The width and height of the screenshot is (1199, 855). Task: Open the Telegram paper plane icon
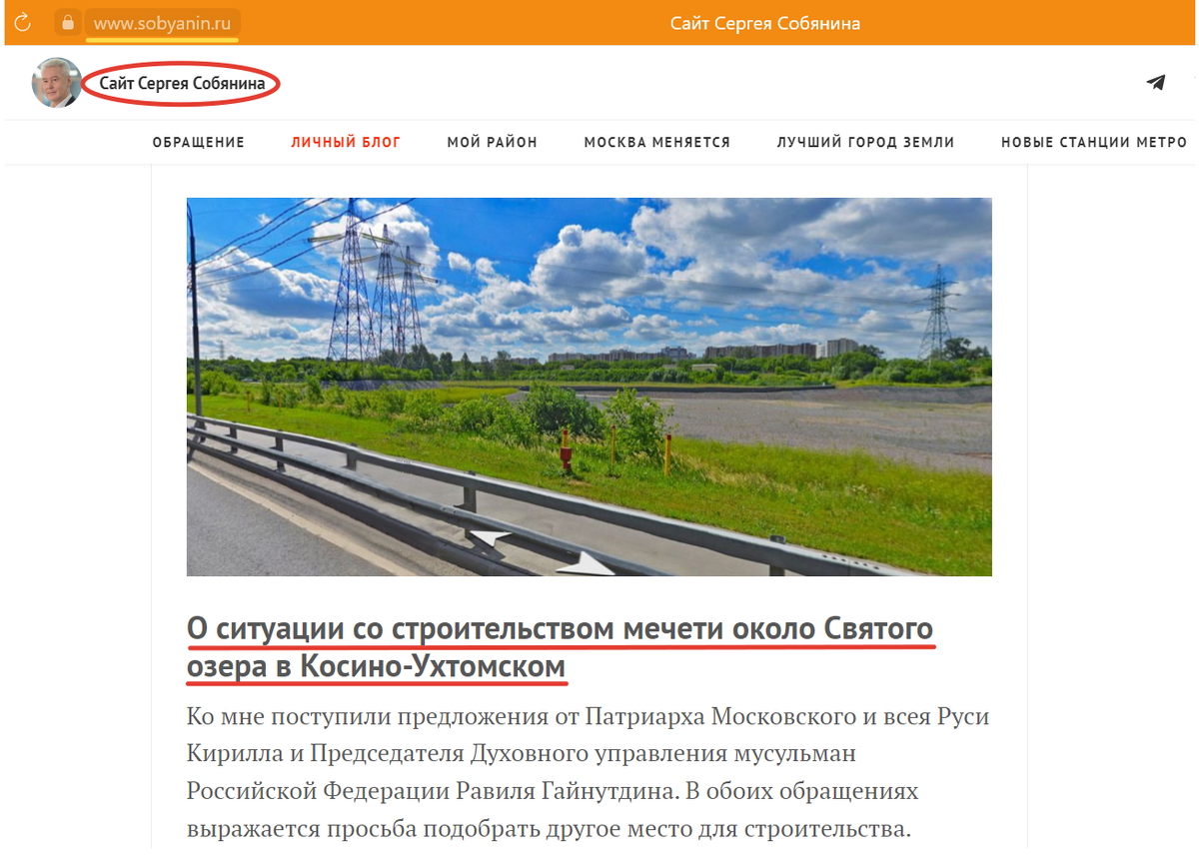pyautogui.click(x=1156, y=83)
